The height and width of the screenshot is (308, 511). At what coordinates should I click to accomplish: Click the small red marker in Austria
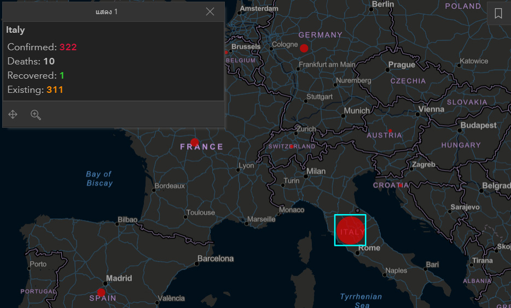pyautogui.click(x=390, y=131)
